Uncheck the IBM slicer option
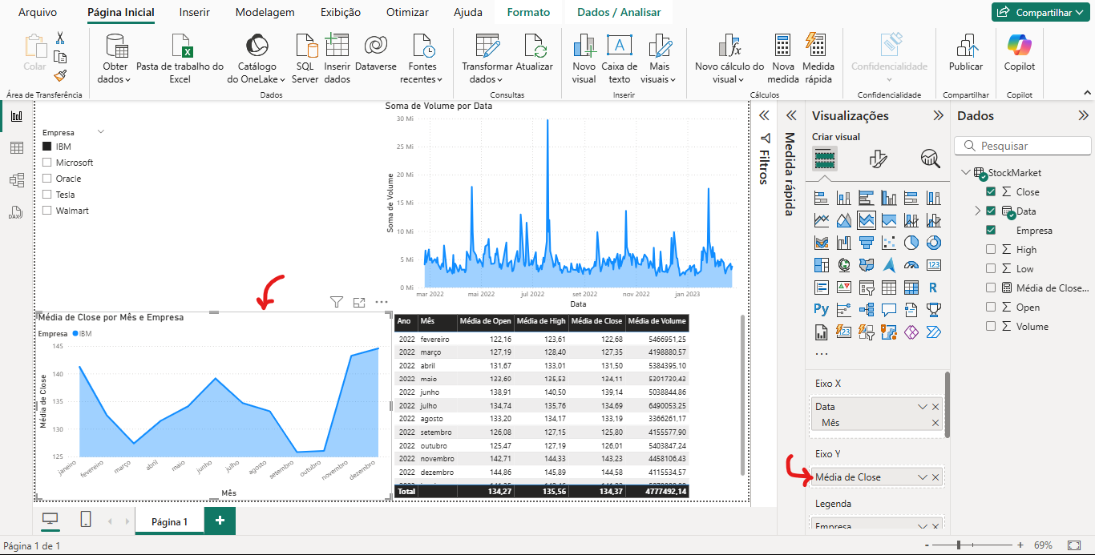The height and width of the screenshot is (555, 1095). click(47, 147)
